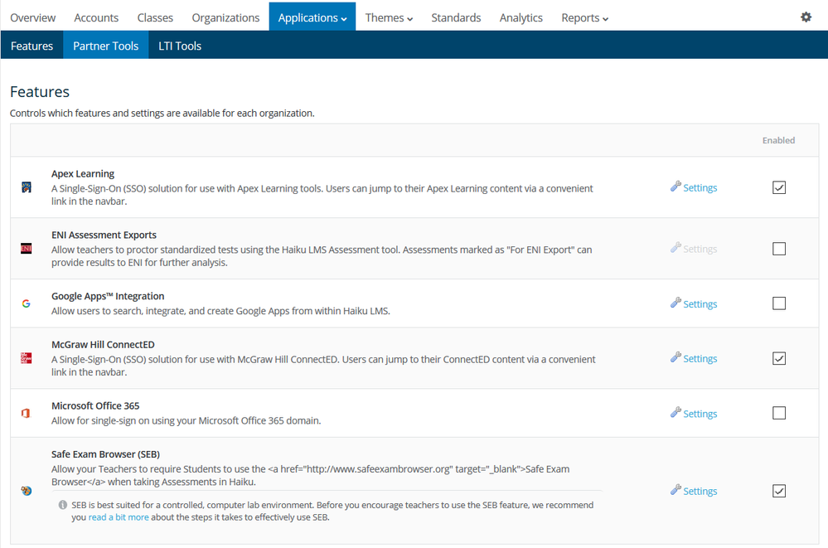
Task: Open the Analytics section
Action: point(521,17)
